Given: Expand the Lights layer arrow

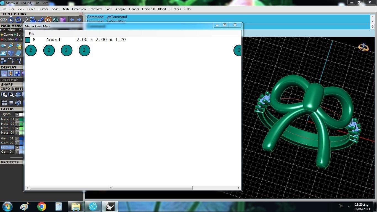Looking at the screenshot, I should click(17, 114).
